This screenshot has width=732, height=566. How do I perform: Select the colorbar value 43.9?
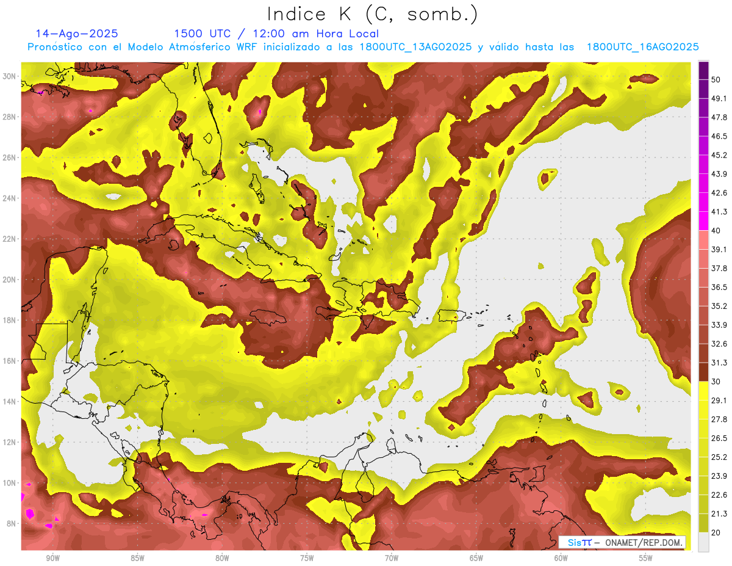(719, 174)
